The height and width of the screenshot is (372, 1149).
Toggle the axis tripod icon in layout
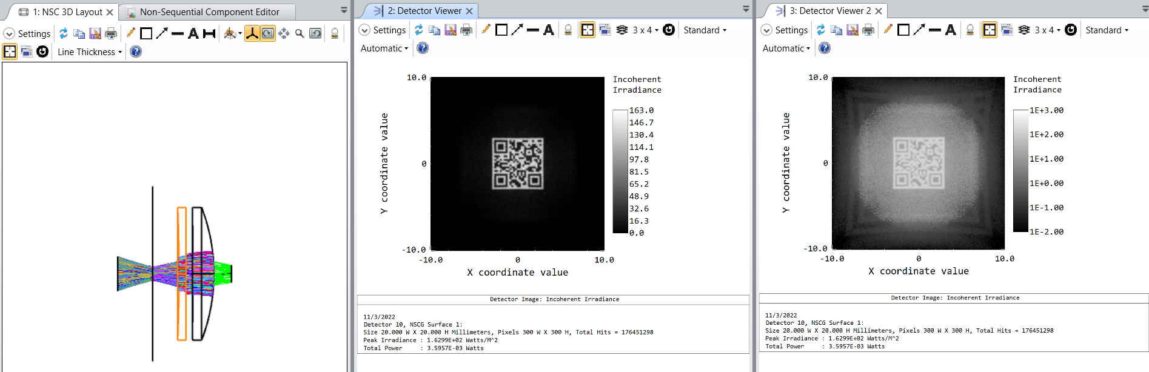coord(252,33)
